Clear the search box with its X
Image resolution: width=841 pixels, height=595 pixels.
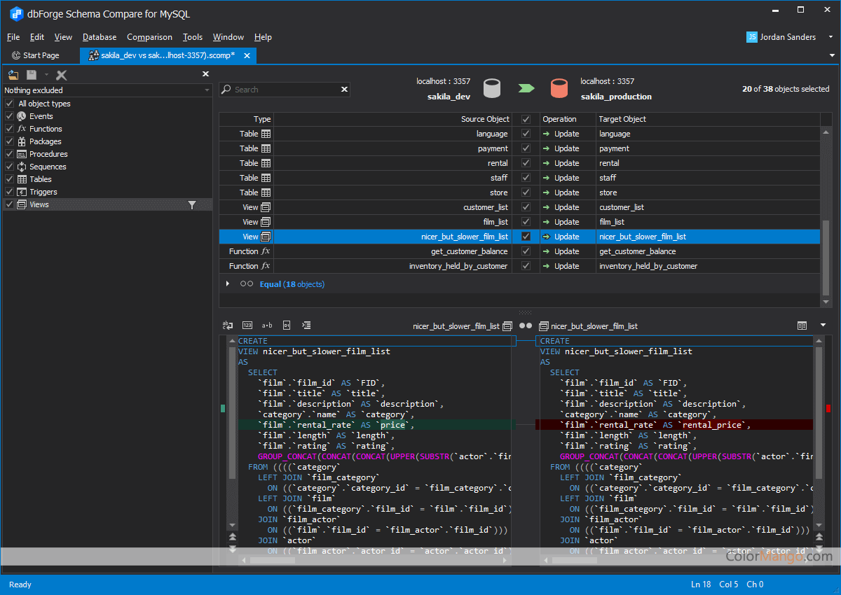point(343,89)
